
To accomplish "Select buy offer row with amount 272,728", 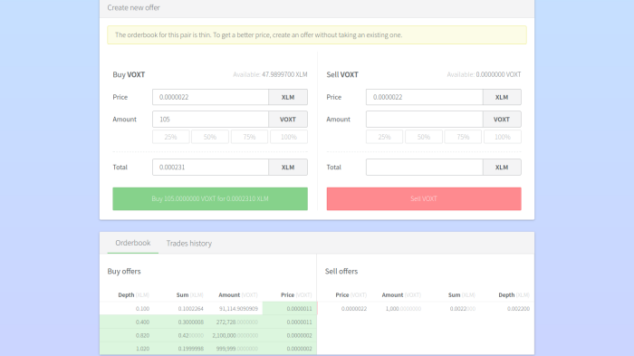I will pyautogui.click(x=207, y=322).
